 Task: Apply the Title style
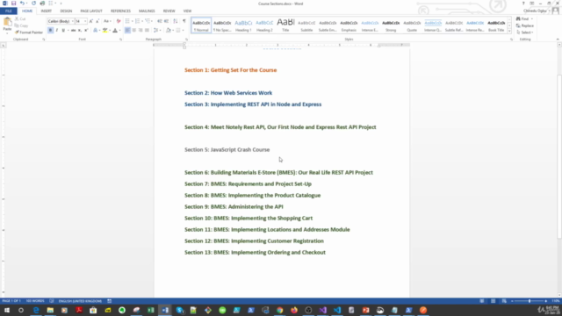pos(285,25)
